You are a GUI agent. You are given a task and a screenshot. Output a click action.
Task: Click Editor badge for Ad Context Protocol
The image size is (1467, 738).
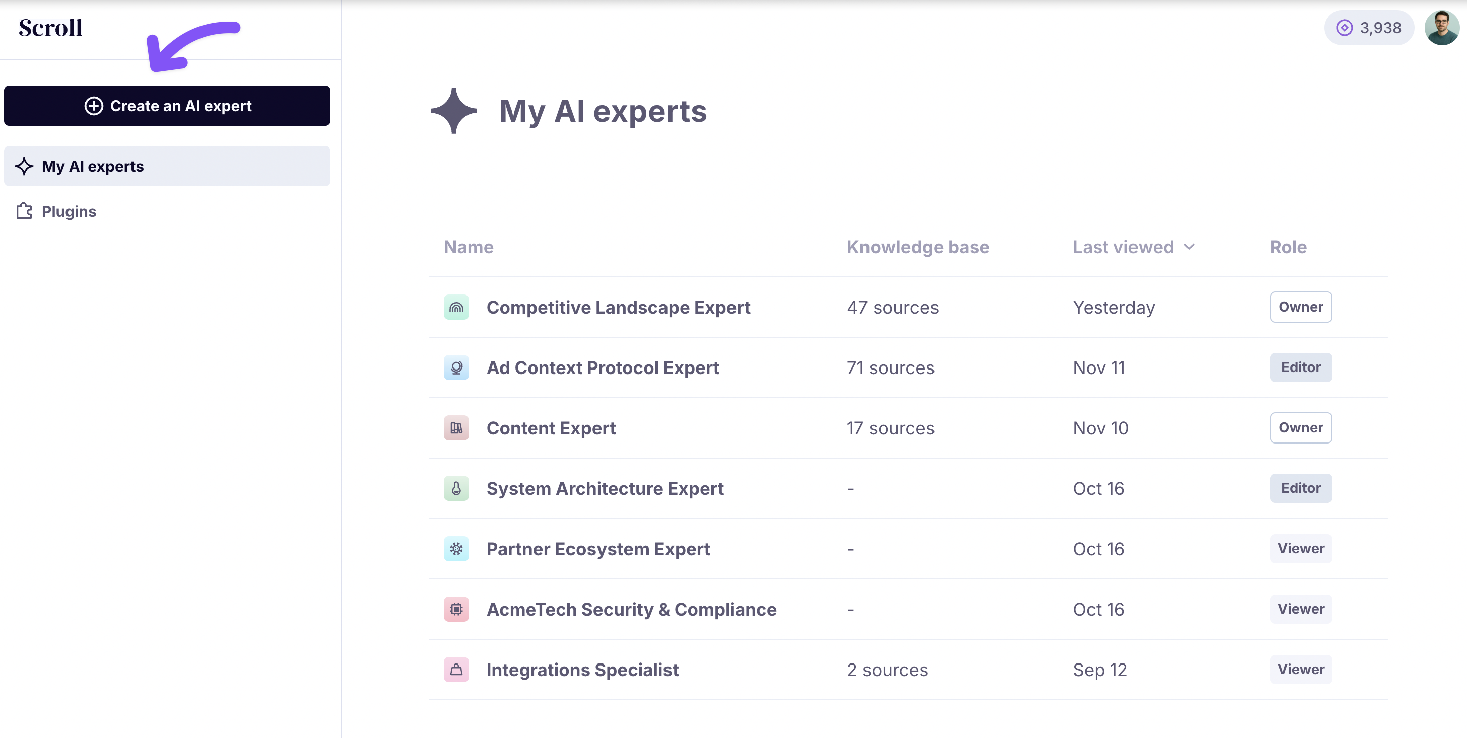point(1300,367)
